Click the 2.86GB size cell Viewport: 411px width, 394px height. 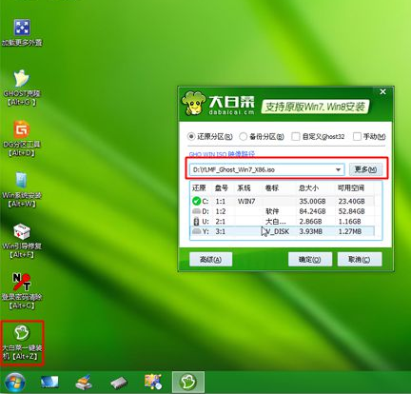(x=310, y=222)
